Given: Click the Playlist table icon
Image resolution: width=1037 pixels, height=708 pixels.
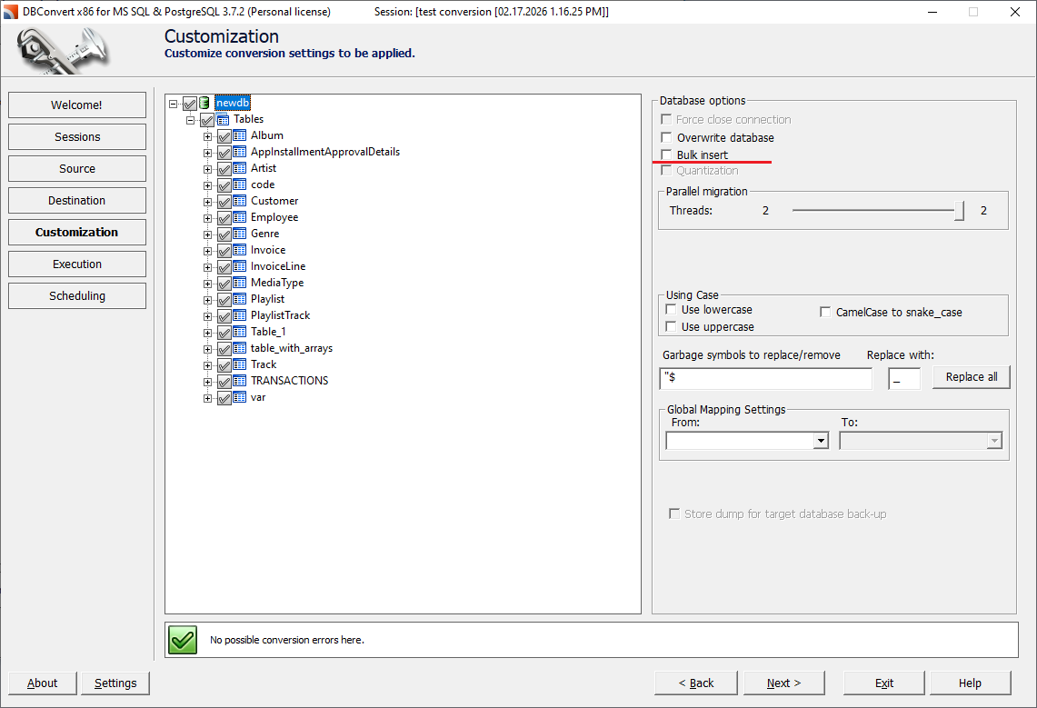Looking at the screenshot, I should click(x=239, y=299).
